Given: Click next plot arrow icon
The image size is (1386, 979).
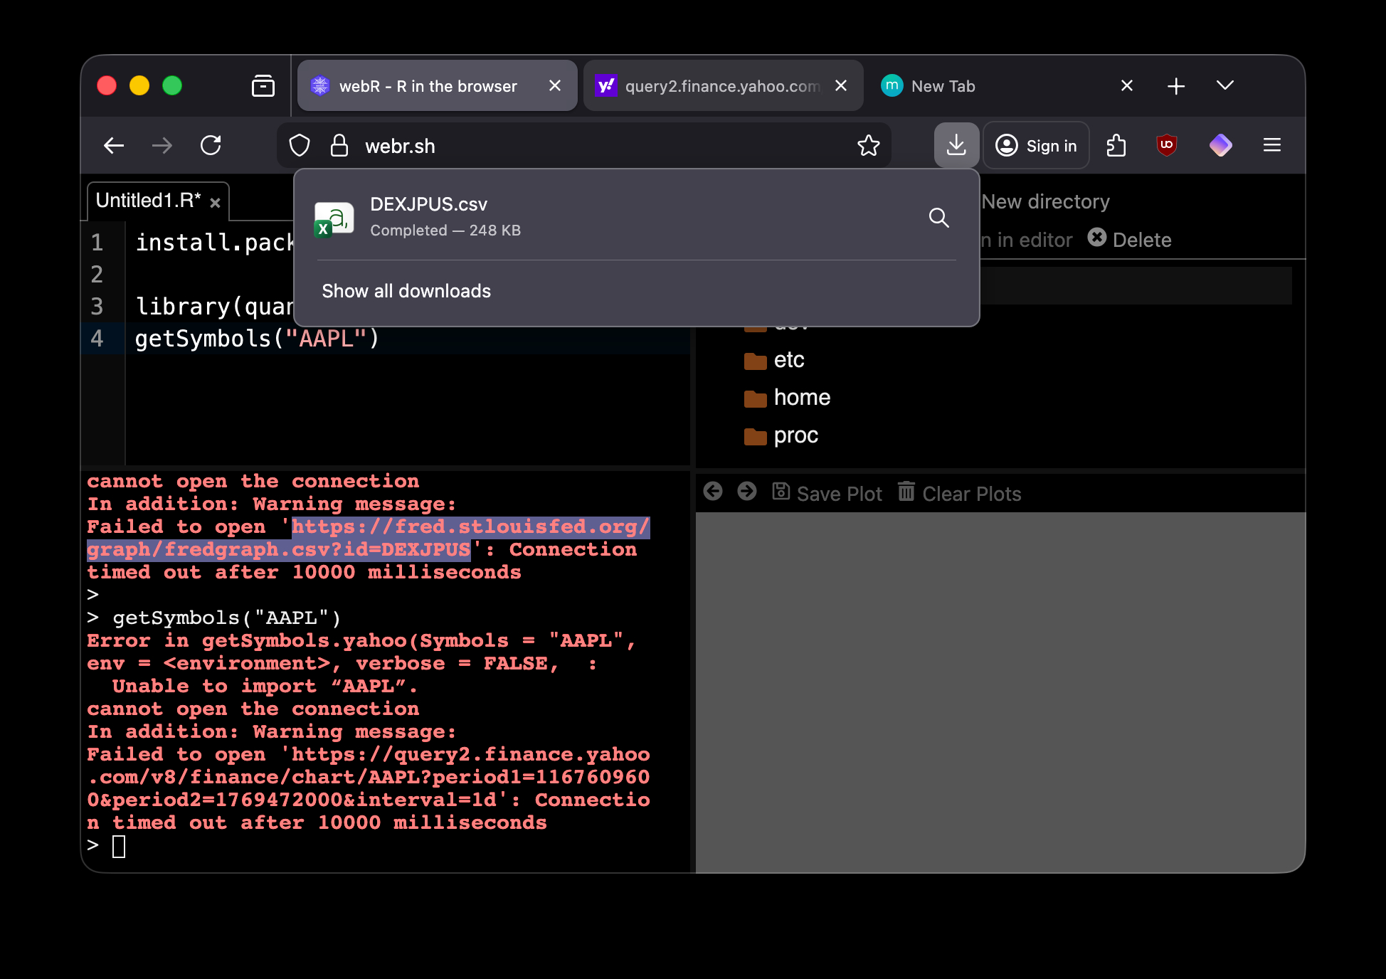Looking at the screenshot, I should [747, 491].
